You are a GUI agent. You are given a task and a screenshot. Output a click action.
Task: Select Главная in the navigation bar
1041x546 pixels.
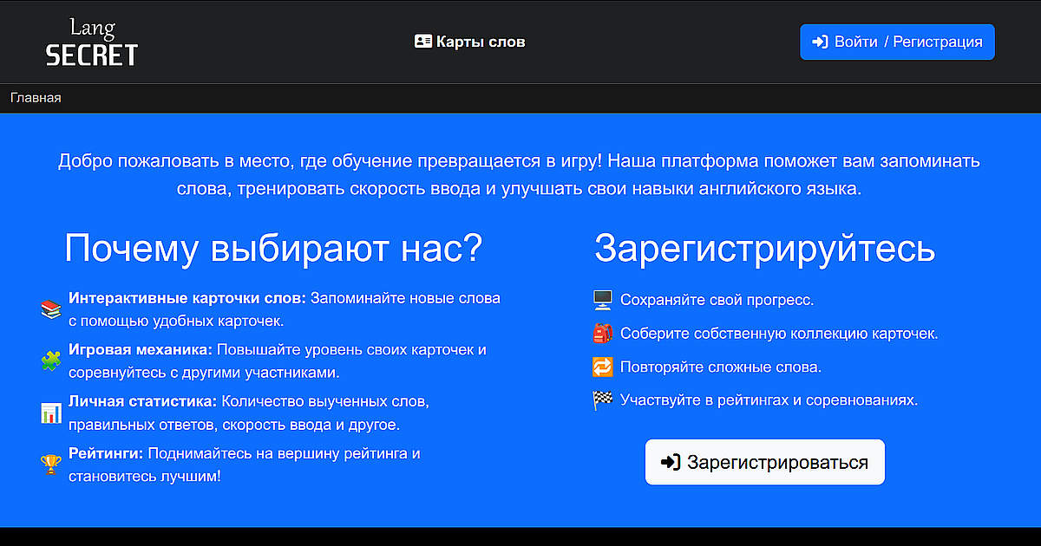pos(36,97)
